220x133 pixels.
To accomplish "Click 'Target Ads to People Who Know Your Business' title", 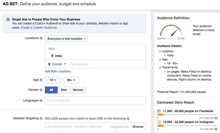I will coord(46,19).
